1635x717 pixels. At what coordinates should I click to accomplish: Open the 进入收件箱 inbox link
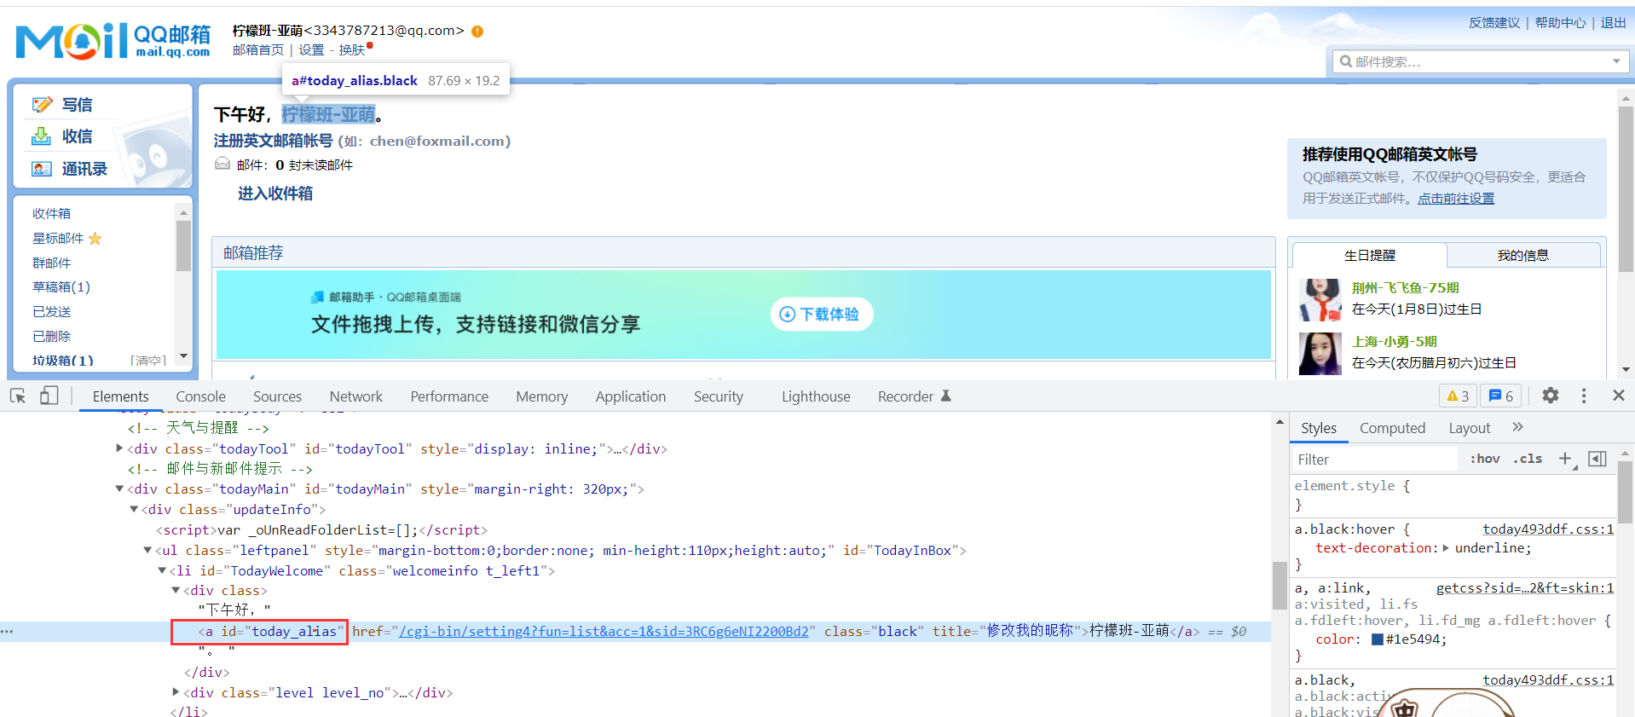[274, 194]
